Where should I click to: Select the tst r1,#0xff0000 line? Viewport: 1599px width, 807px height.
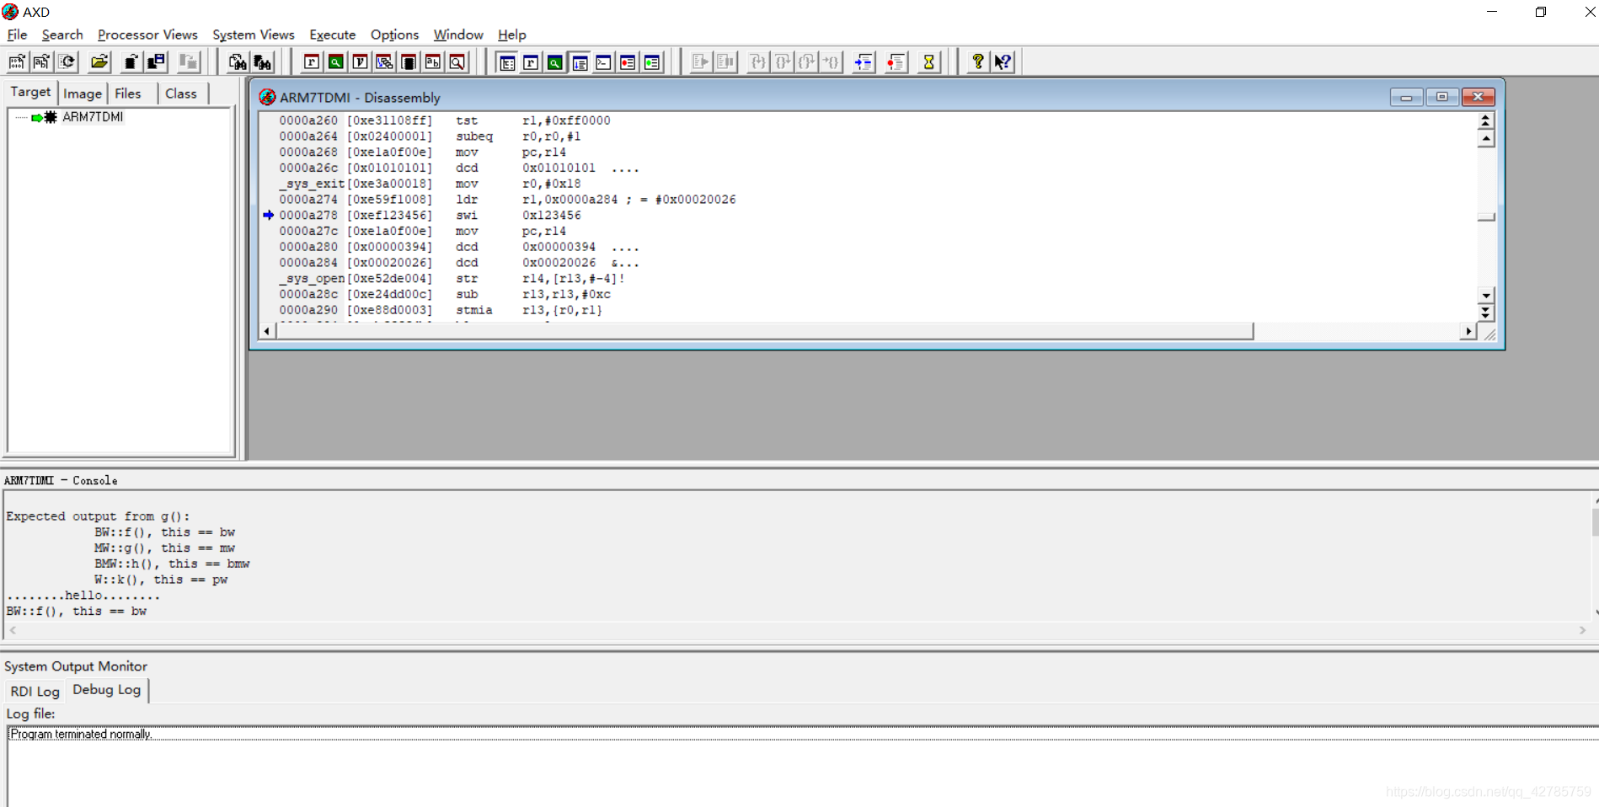click(867, 120)
